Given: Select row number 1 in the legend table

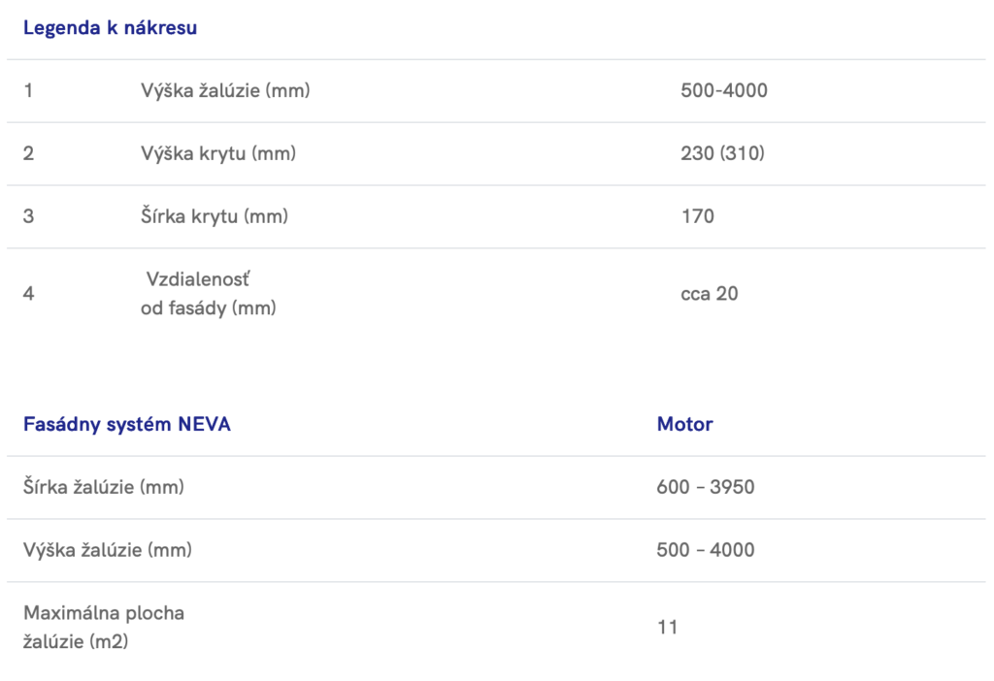Looking at the screenshot, I should point(28,91).
